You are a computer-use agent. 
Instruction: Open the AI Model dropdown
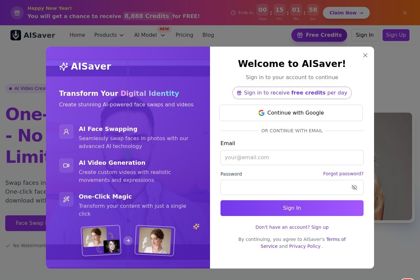coord(150,35)
